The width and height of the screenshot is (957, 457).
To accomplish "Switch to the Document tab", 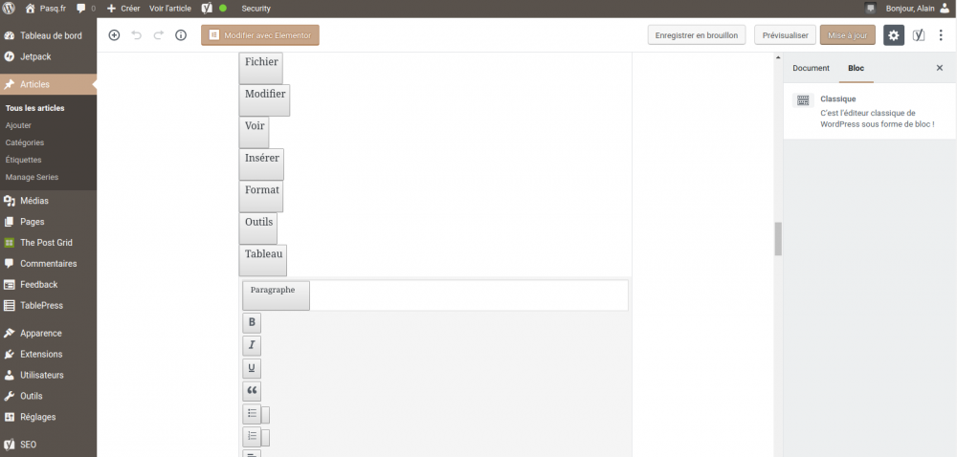I will click(x=811, y=69).
